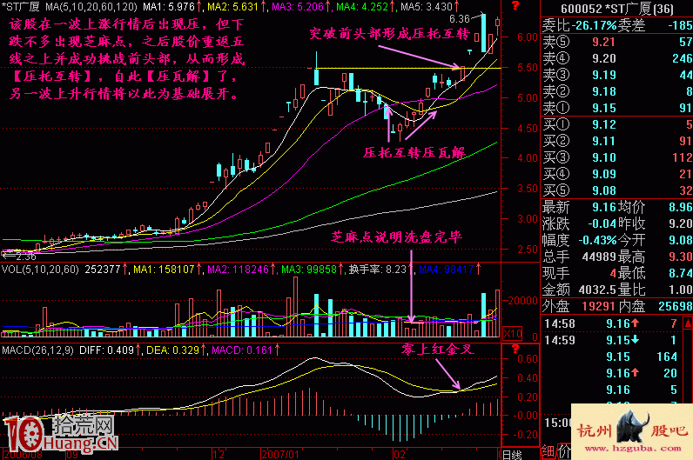This screenshot has height=460, width=693.
Task: Click the 最新 9.16 latest price
Action: click(604, 207)
